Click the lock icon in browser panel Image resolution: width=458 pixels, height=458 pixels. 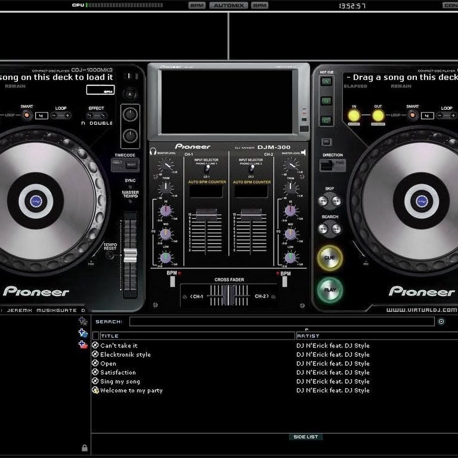click(x=84, y=448)
